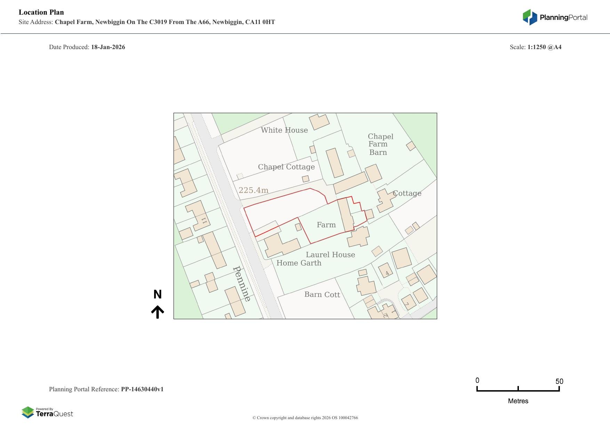Click the Laurel House label
Screen dimensions: 610x432
coord(330,255)
